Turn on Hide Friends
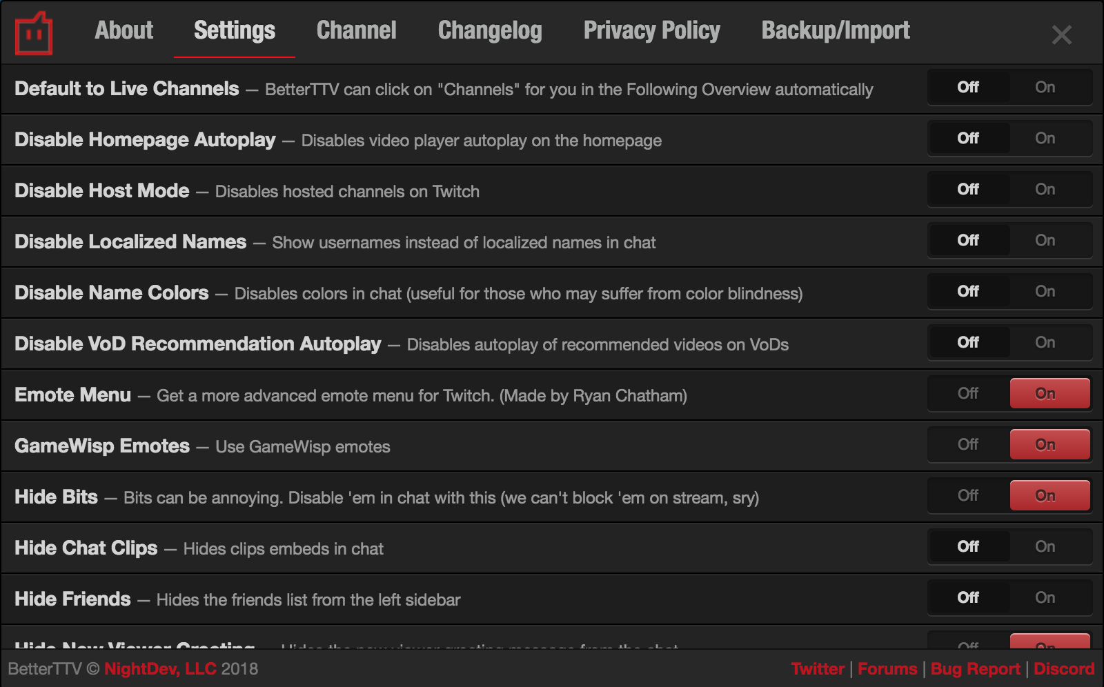This screenshot has width=1104, height=687. point(1045,597)
